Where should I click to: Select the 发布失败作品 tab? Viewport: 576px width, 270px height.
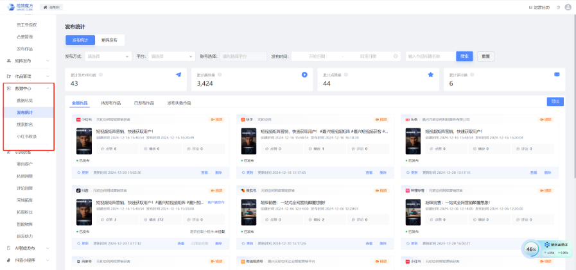[x=179, y=103]
